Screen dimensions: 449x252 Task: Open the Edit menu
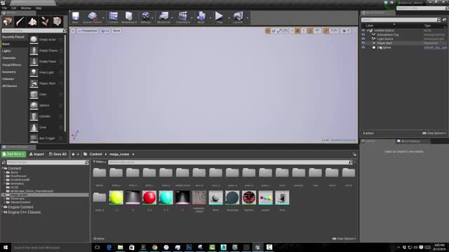[14, 8]
